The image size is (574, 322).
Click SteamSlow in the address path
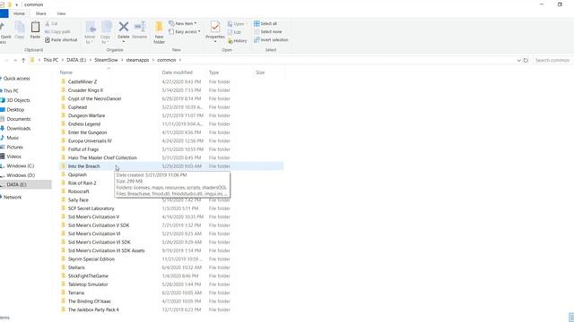(106, 60)
